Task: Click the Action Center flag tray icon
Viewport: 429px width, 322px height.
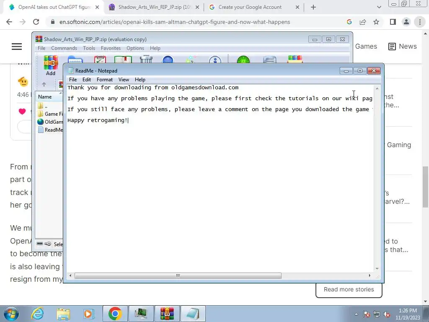Action: 367,314
